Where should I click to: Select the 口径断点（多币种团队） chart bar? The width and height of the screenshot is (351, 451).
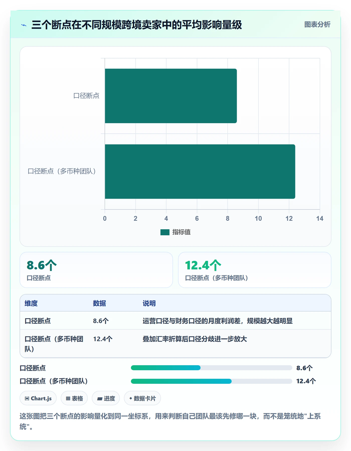200,172
